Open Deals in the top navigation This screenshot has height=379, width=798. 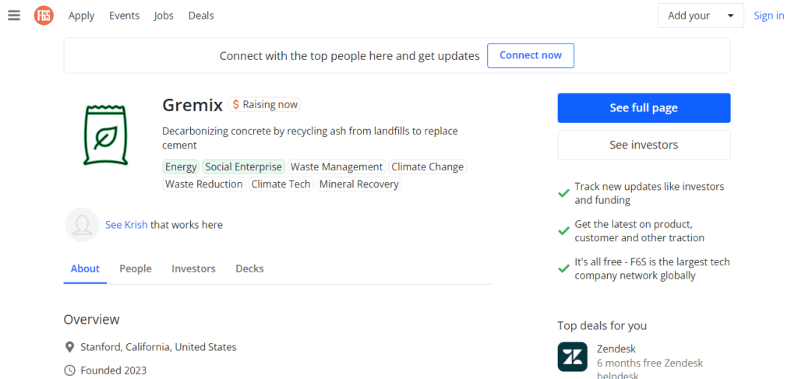(201, 16)
